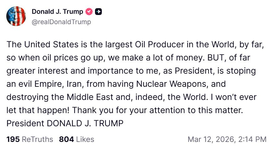273x151 pixels.
Task: Click the sentence Thank you for your attention
Action: point(157,110)
